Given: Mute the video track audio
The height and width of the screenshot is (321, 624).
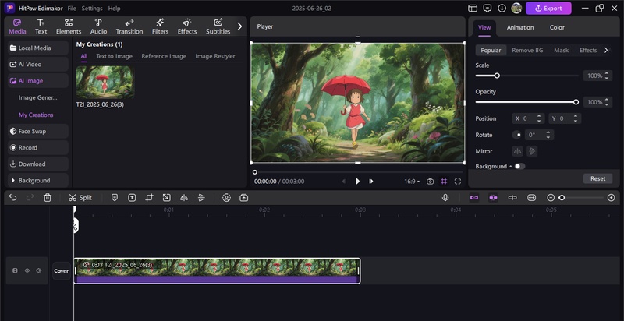Looking at the screenshot, I should (x=38, y=270).
